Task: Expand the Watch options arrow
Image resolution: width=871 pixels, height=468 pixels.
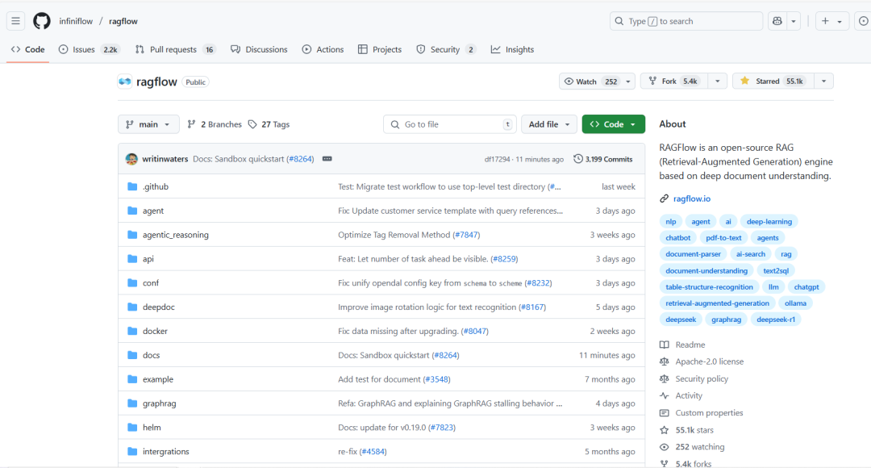Action: [x=628, y=81]
